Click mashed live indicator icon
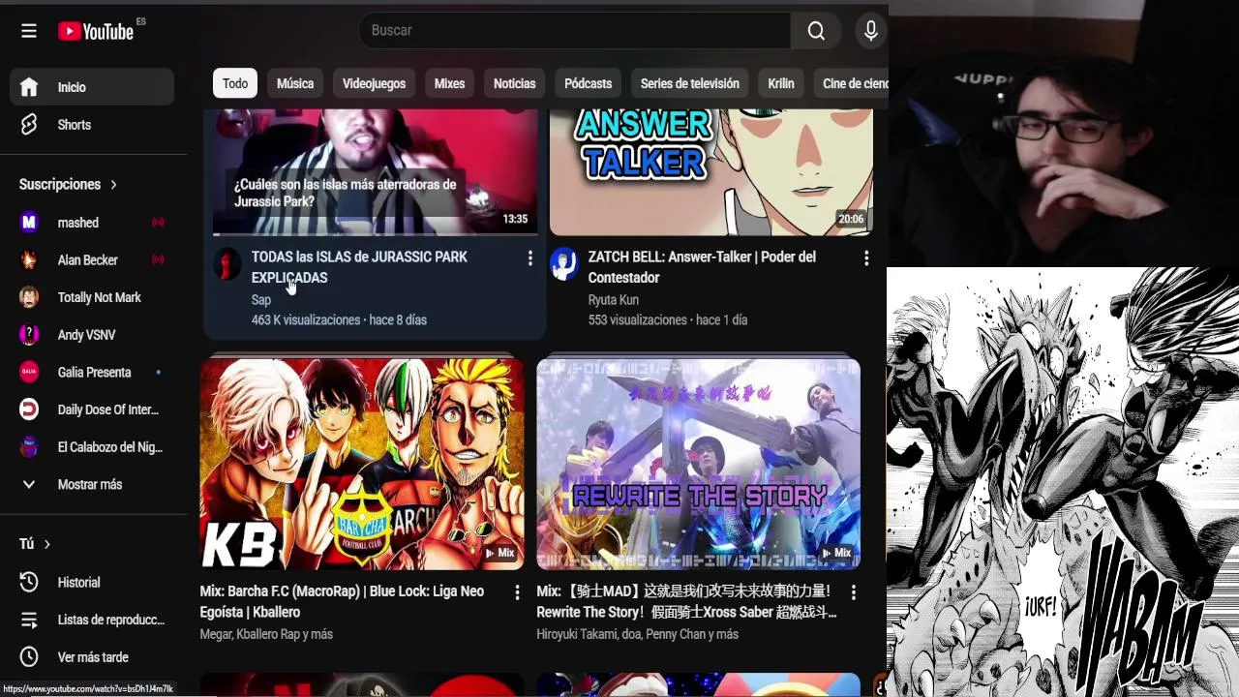The width and height of the screenshot is (1239, 697). (x=158, y=223)
